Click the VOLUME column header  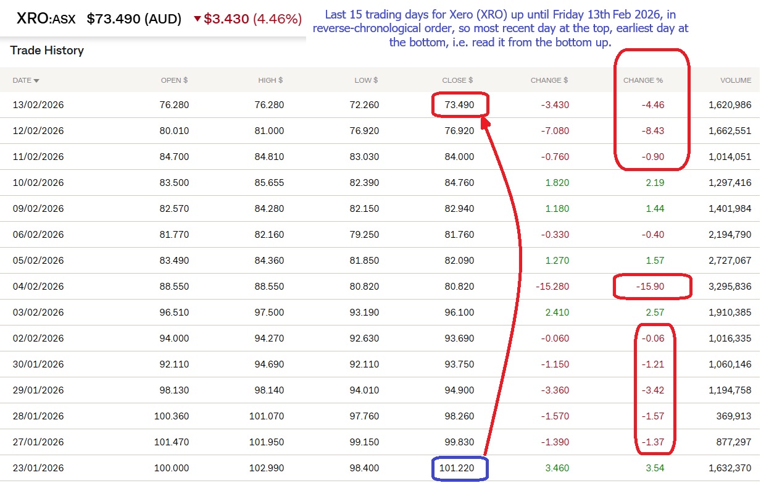point(736,80)
